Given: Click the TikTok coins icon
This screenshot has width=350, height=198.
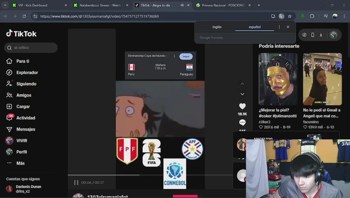Looking at the screenshot, I should (304, 35).
